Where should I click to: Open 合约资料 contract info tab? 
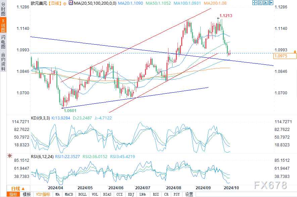tap(3, 61)
